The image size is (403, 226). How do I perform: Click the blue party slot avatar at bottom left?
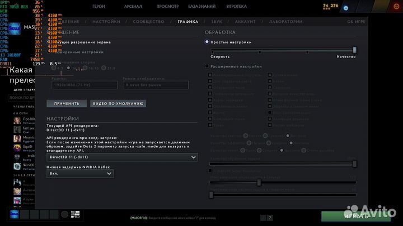(15, 214)
